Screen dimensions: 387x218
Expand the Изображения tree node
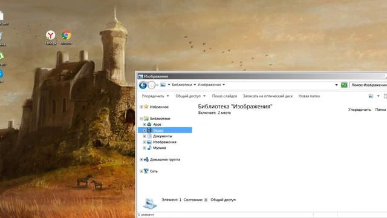tap(145, 142)
